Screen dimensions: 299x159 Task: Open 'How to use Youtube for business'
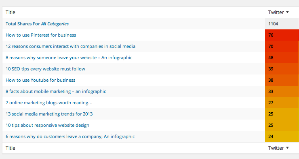pos(40,80)
